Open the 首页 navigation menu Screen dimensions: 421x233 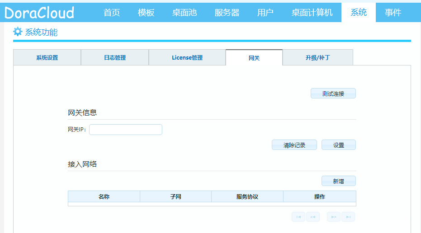(x=112, y=13)
